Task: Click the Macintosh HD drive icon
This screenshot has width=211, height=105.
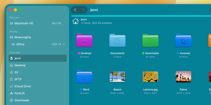Action: point(11,23)
